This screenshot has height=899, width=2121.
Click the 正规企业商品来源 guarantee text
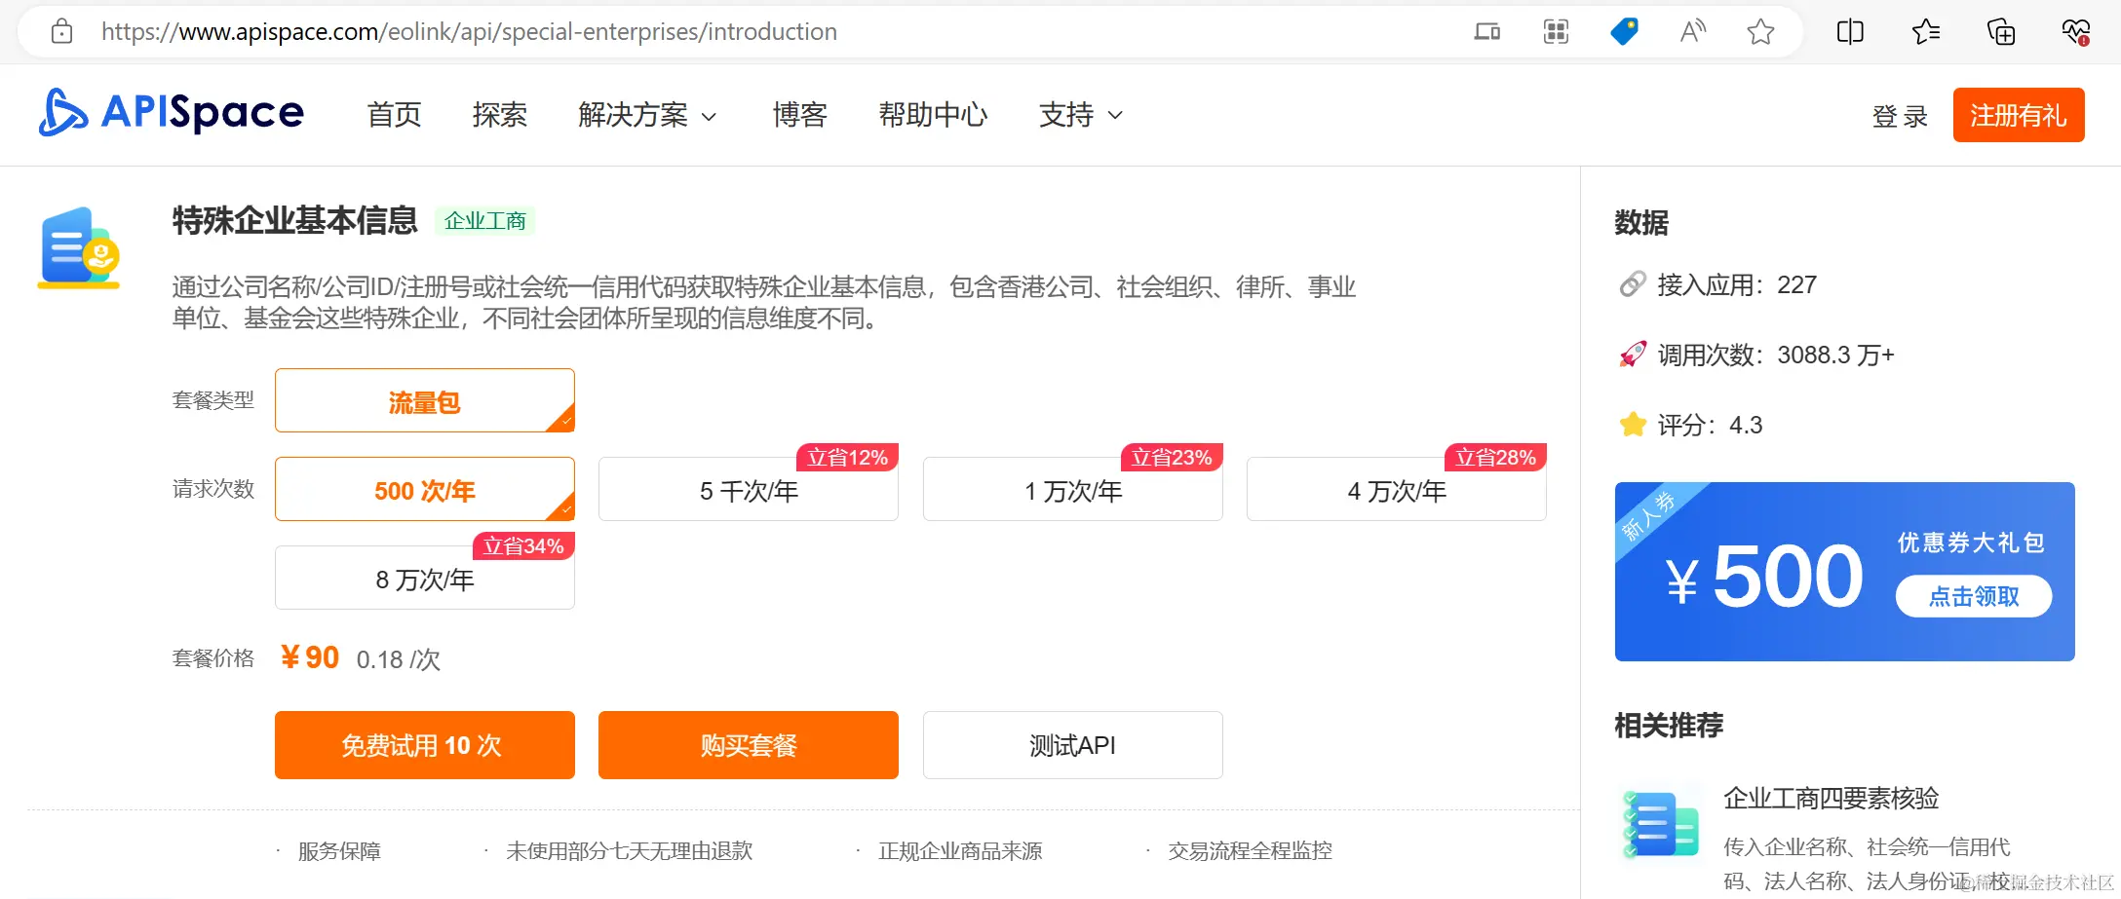[x=960, y=851]
